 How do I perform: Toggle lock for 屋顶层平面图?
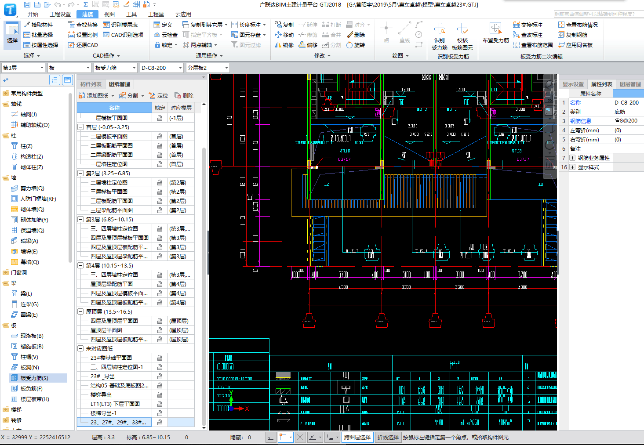coord(160,330)
